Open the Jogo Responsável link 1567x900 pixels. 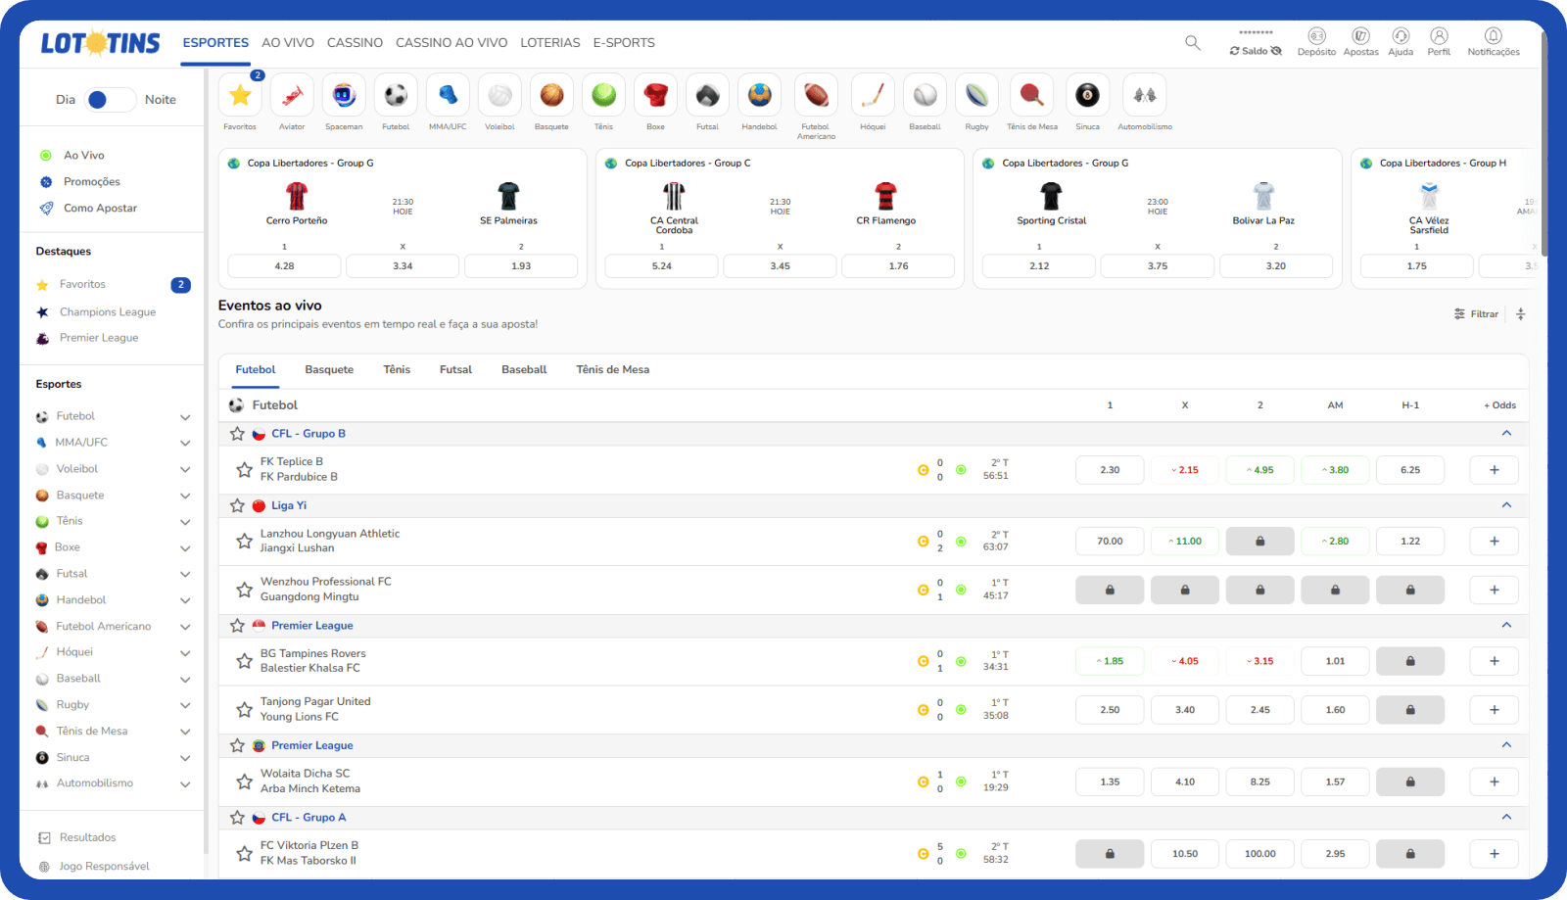coord(104,867)
